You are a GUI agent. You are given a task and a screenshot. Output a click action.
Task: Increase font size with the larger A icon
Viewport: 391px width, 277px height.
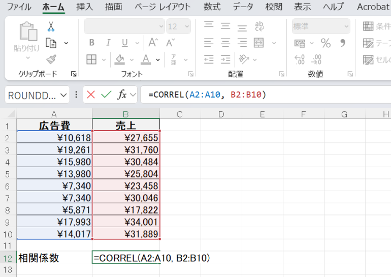pyautogui.click(x=153, y=42)
